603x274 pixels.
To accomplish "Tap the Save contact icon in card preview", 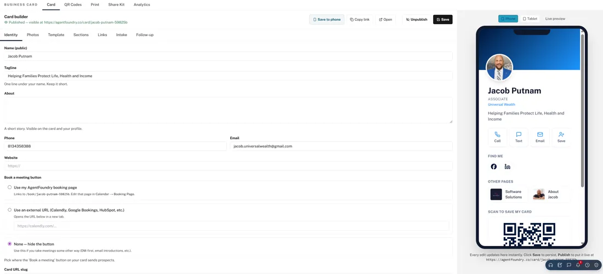I will click(x=561, y=137).
